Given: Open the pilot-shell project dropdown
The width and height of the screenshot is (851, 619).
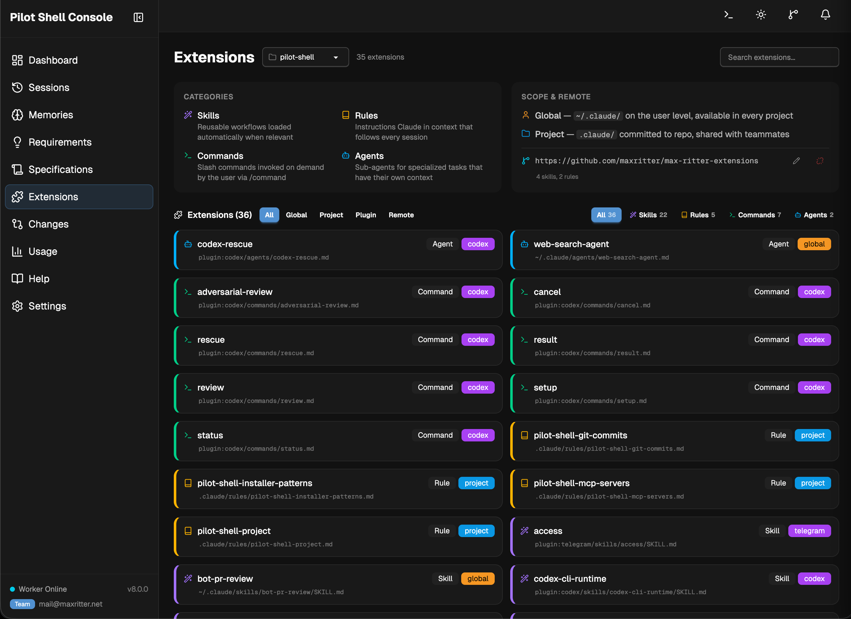Looking at the screenshot, I should pos(305,57).
